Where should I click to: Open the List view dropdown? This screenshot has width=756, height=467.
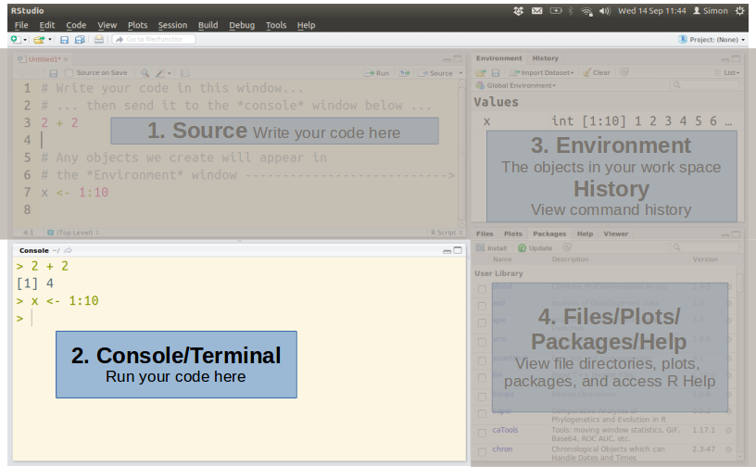click(727, 72)
